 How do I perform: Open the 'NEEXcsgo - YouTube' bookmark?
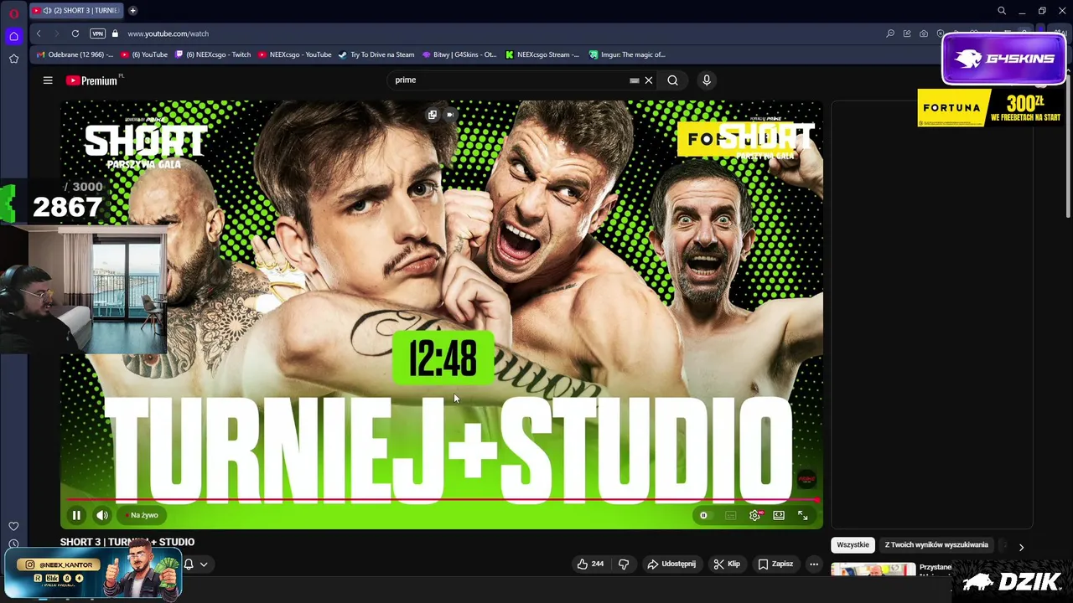pos(295,54)
